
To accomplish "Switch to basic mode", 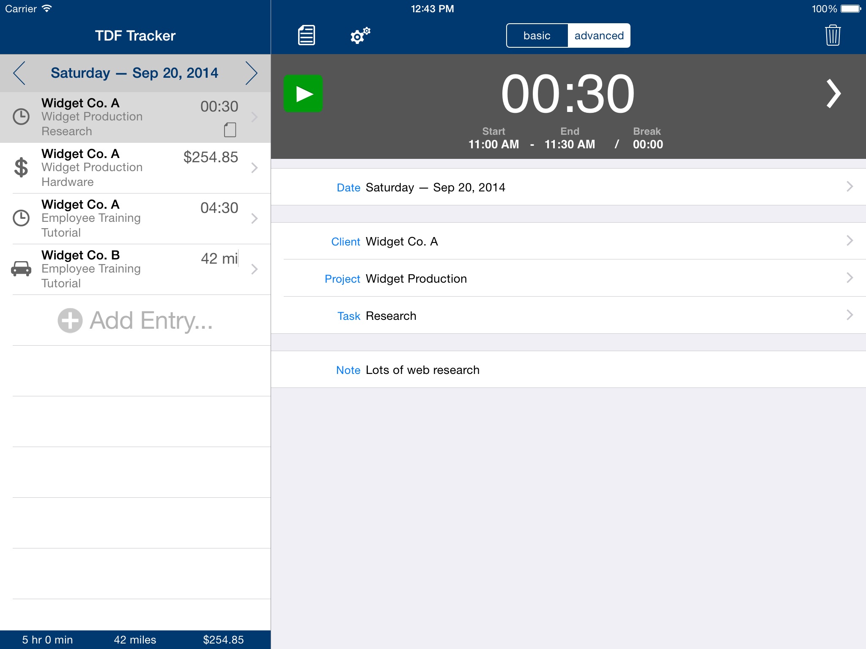I will pos(537,35).
